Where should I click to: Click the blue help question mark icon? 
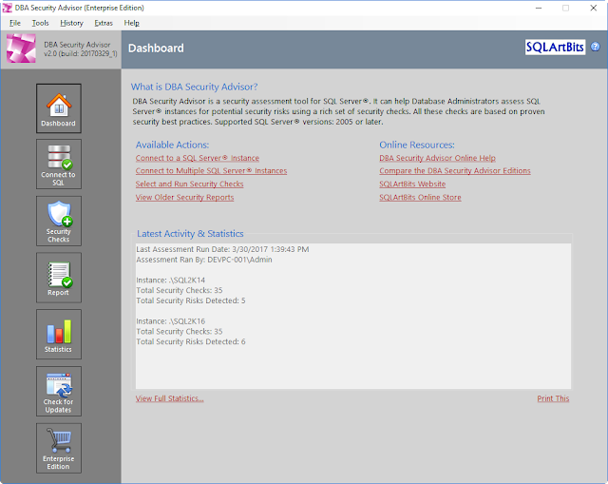coord(596,47)
